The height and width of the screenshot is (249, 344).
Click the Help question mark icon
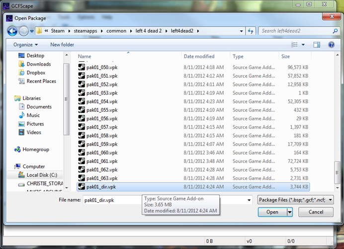pos(331,45)
